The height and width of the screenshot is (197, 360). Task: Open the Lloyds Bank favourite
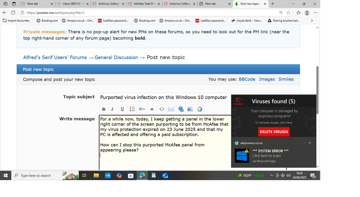point(247,21)
